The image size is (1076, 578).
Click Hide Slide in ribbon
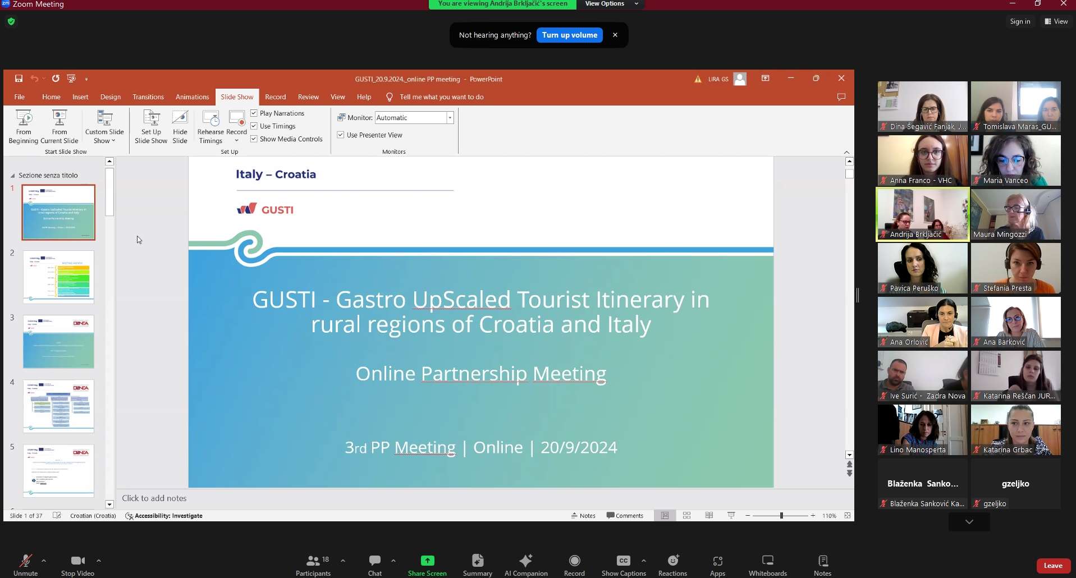pos(180,127)
